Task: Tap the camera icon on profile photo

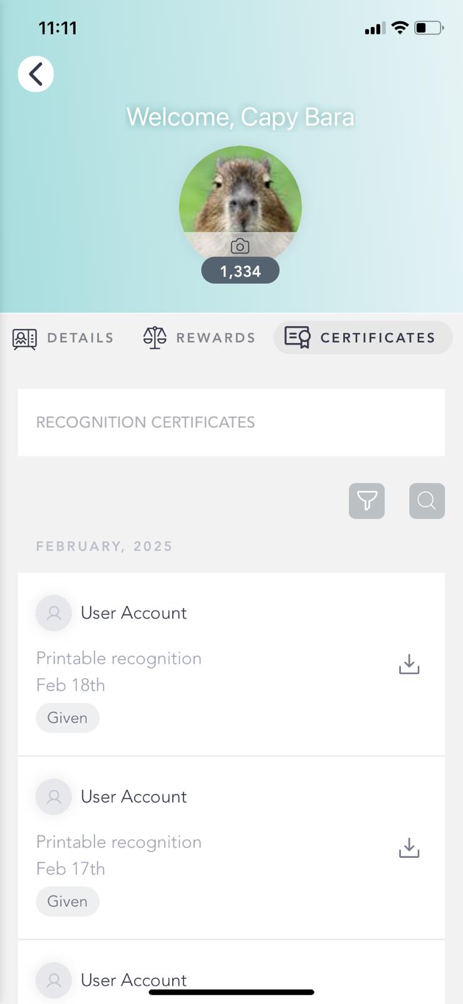Action: coord(240,246)
